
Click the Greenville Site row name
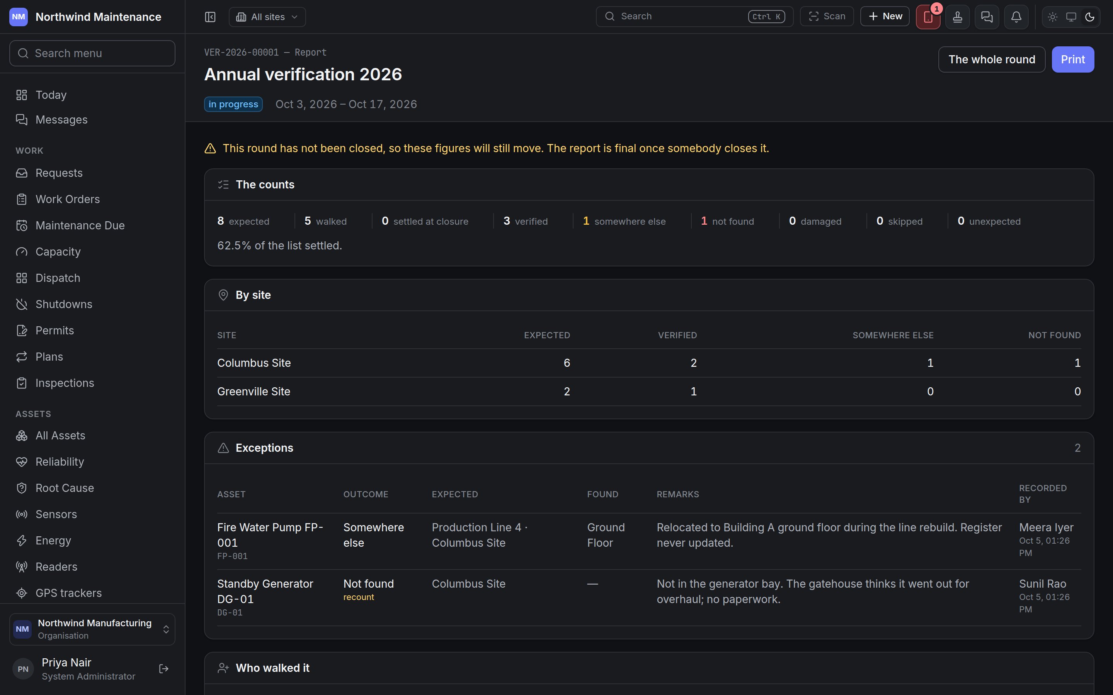pos(254,391)
